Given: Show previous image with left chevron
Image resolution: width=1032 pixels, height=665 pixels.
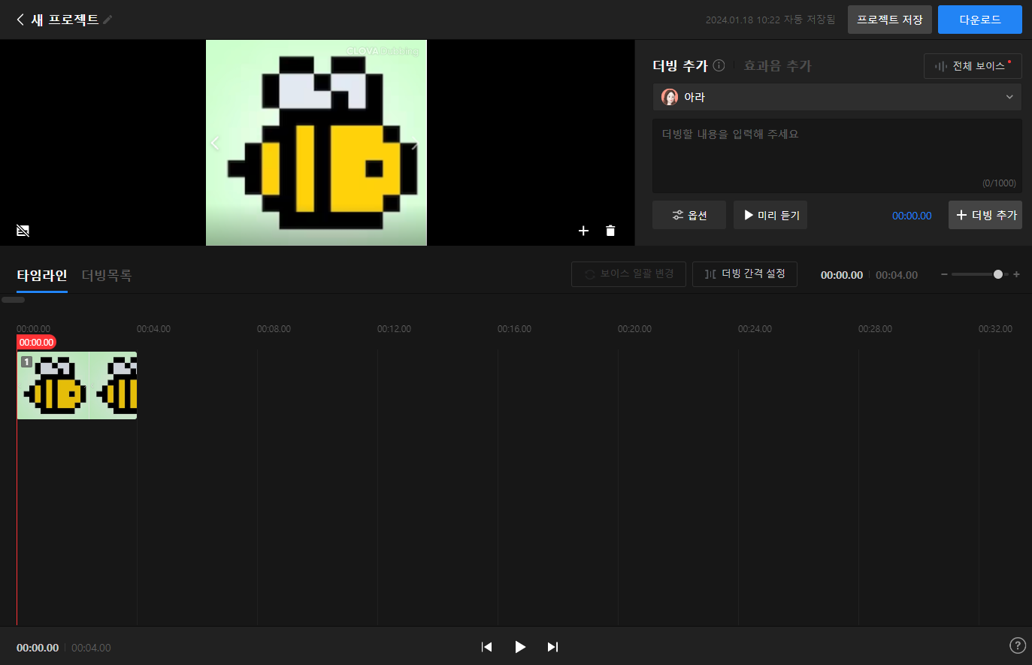Looking at the screenshot, I should point(215,143).
